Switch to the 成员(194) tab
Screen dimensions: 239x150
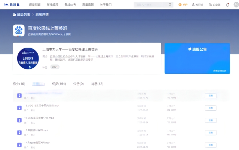pos(59,84)
